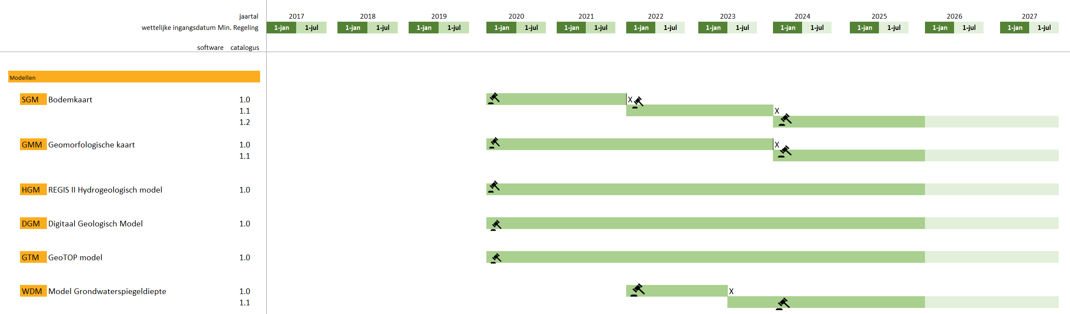This screenshot has width=1070, height=314.
Task: Click the gavel icon on Digitaal Geologisch Model row
Action: point(496,225)
